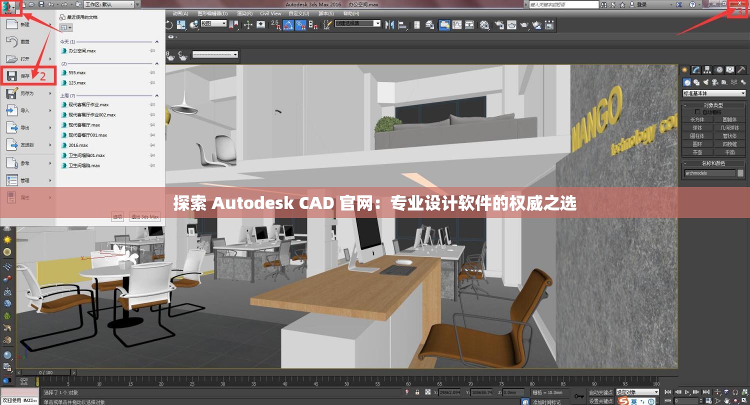Open the reference coordinate system 视图 dropdown

pyautogui.click(x=213, y=23)
